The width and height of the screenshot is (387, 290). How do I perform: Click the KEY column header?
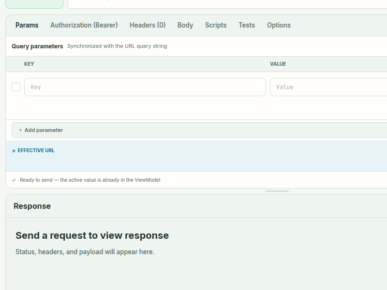coord(29,64)
